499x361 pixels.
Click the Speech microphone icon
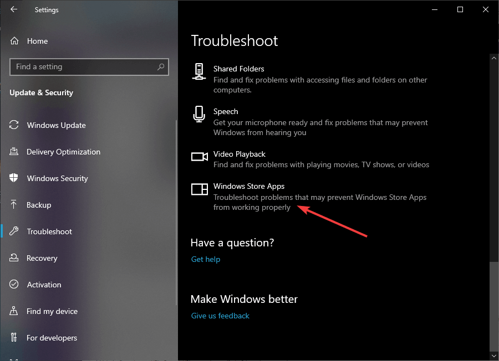tap(199, 114)
